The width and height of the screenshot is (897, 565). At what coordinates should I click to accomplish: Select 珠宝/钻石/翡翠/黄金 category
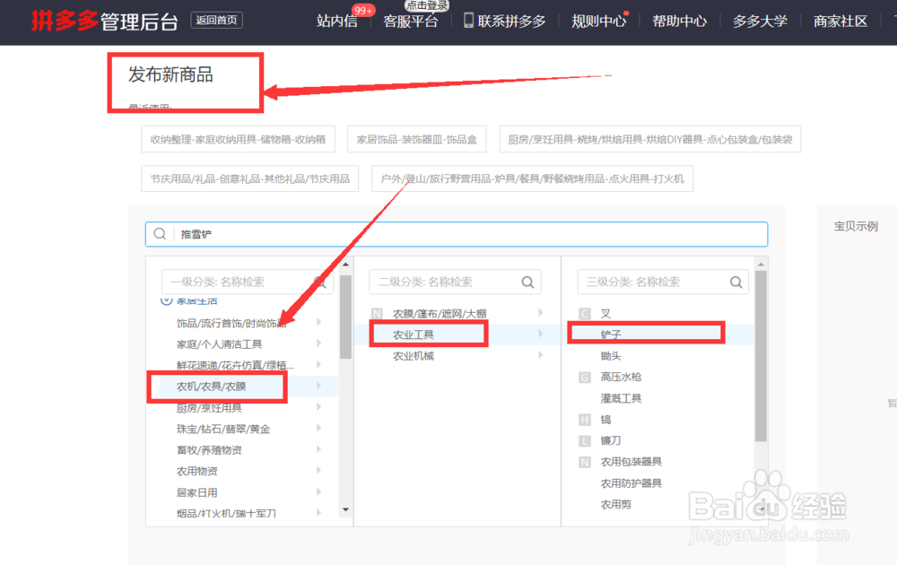point(223,429)
